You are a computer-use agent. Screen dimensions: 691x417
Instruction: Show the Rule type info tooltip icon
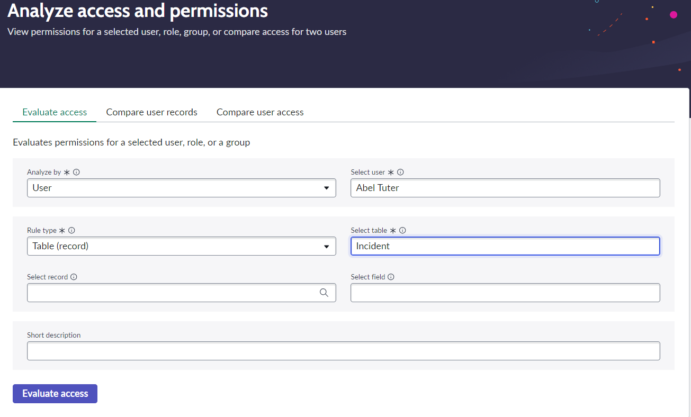pyautogui.click(x=72, y=231)
